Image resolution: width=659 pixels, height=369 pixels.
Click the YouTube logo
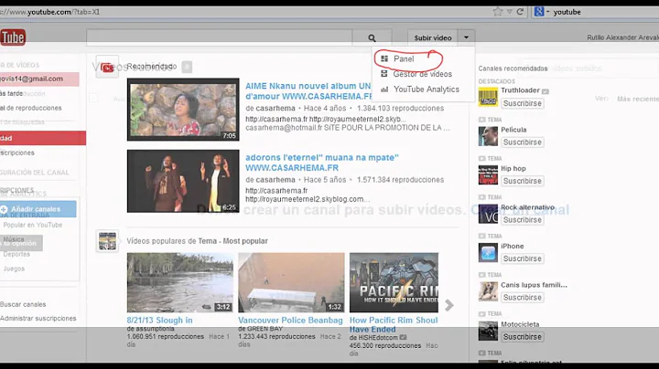click(13, 37)
